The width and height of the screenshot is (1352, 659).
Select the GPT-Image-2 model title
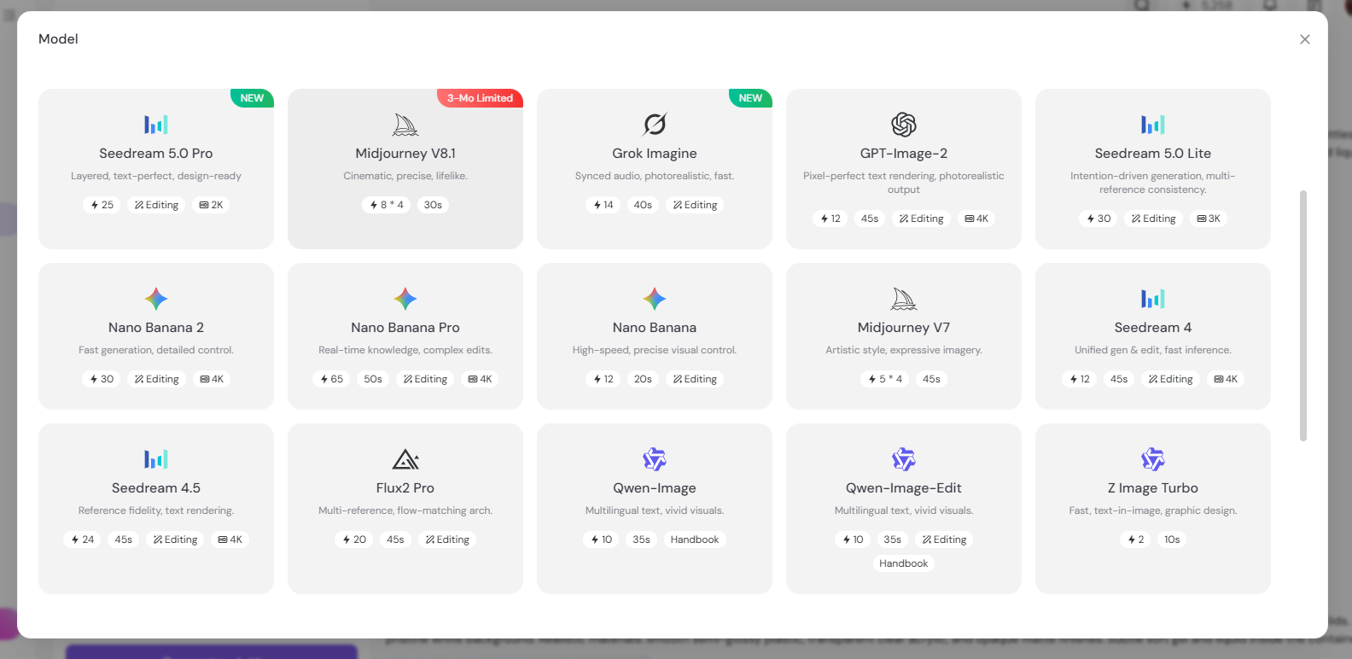904,154
